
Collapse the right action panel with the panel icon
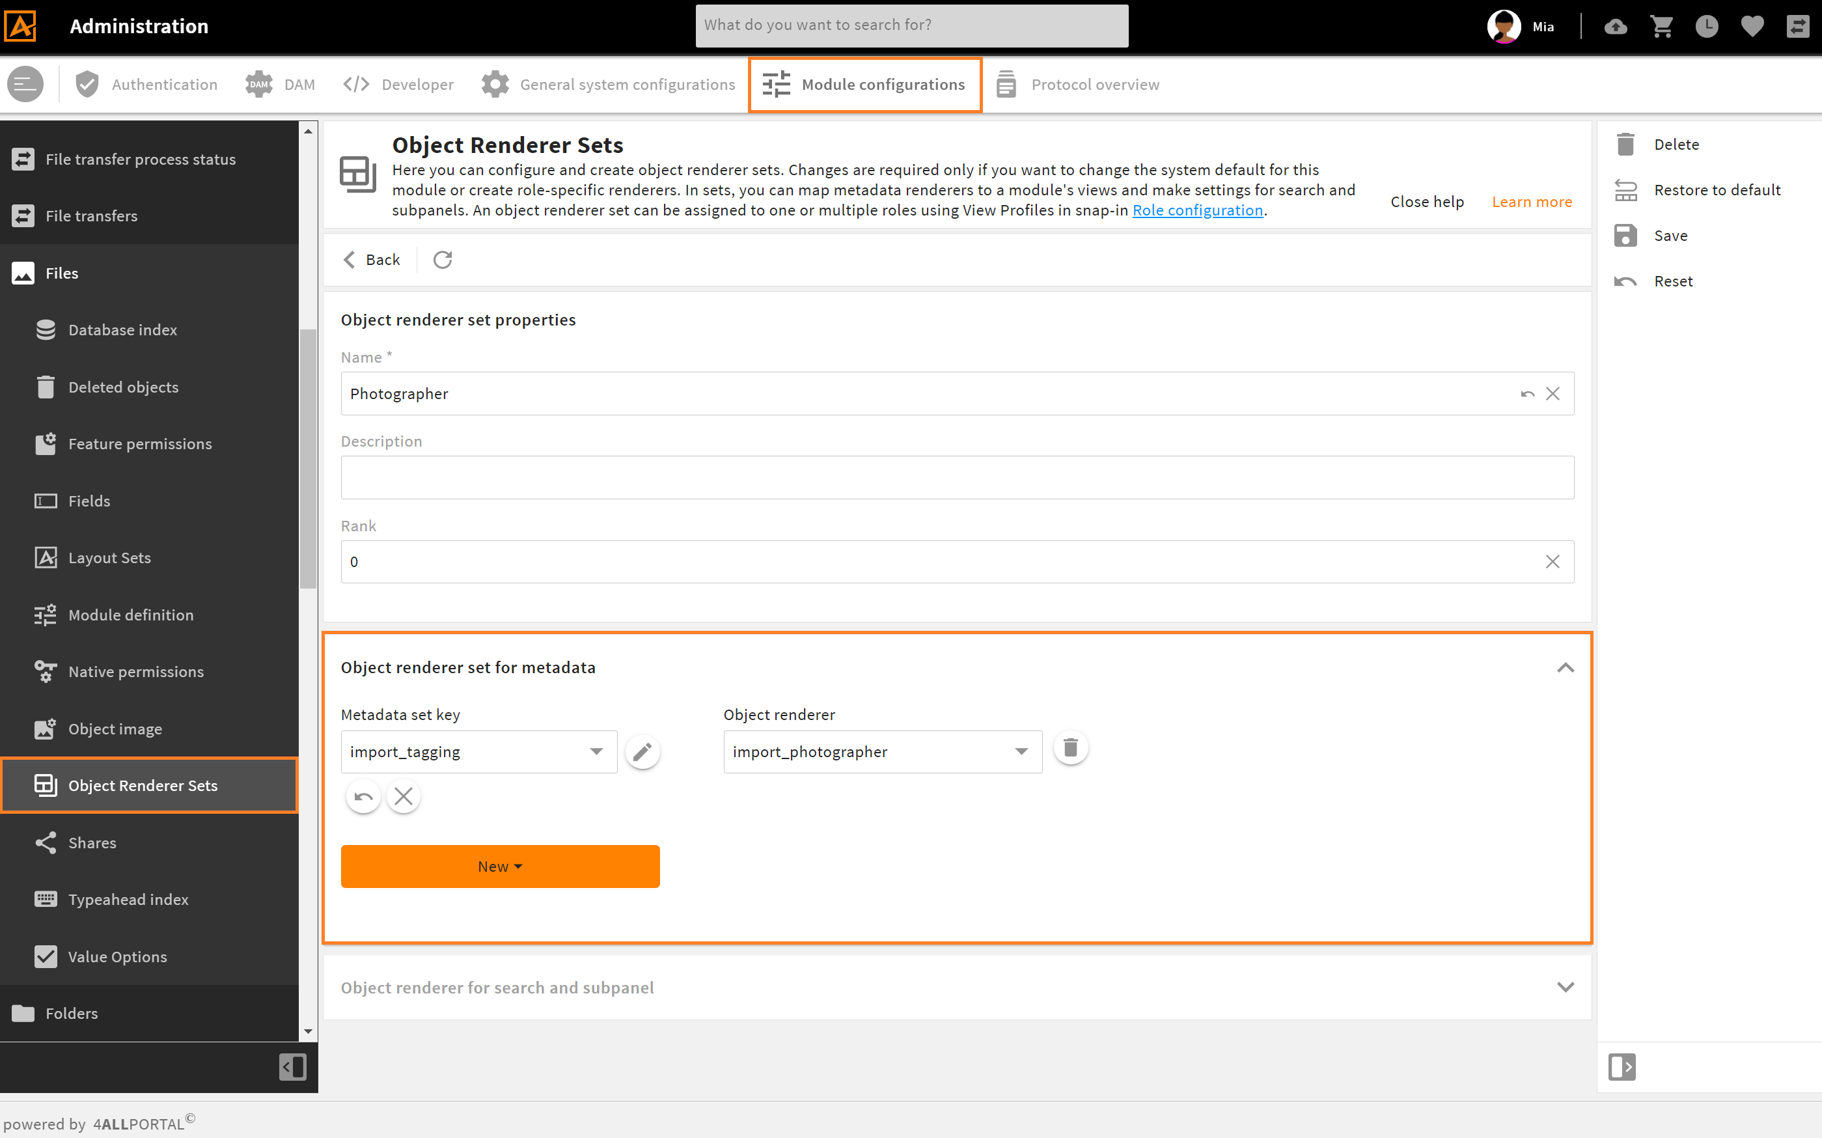pos(1622,1066)
